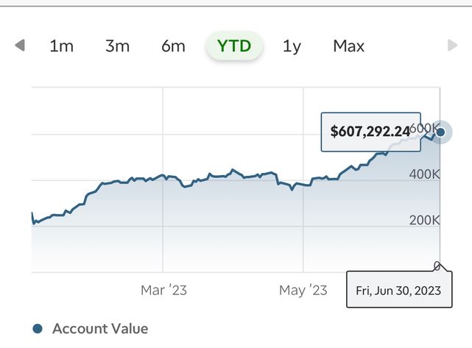
Task: Click the chart line's starting point at left edge
Action: 32,213
